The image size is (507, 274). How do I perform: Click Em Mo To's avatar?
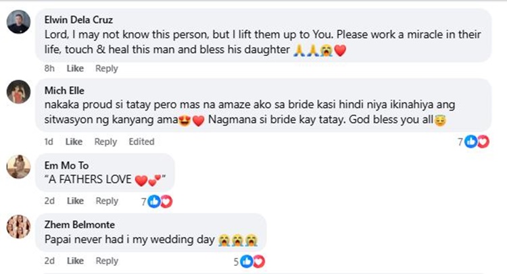[18, 166]
